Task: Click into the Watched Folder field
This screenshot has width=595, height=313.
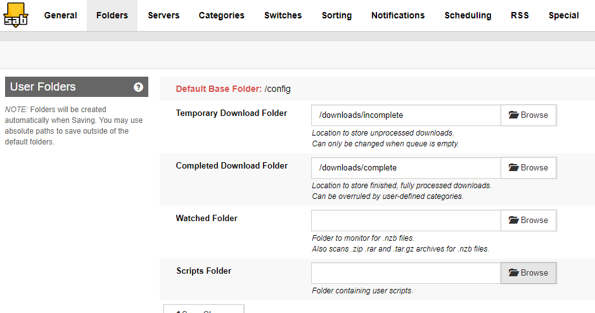Action: [x=406, y=220]
